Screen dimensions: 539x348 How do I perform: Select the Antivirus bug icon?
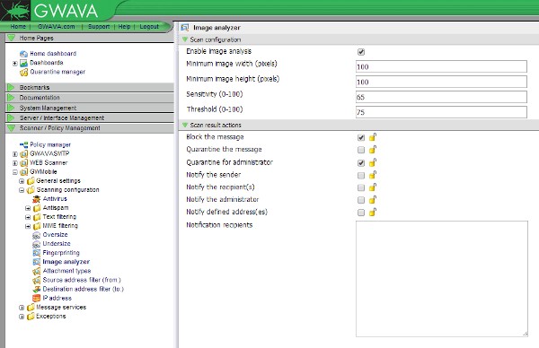[37, 199]
